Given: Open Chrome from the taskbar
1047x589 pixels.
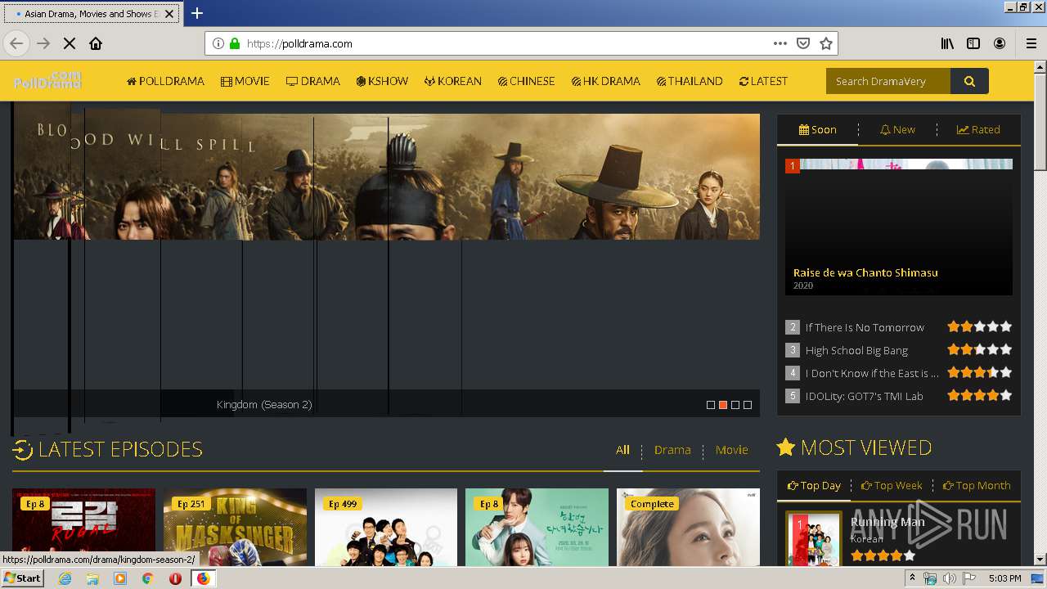Looking at the screenshot, I should [x=148, y=578].
